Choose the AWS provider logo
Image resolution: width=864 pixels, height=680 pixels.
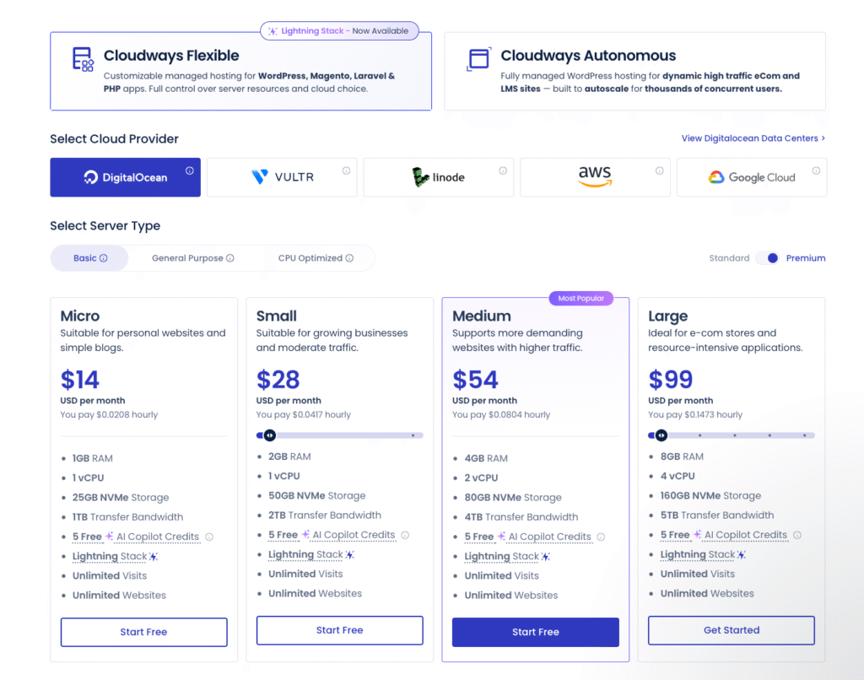coord(594,177)
